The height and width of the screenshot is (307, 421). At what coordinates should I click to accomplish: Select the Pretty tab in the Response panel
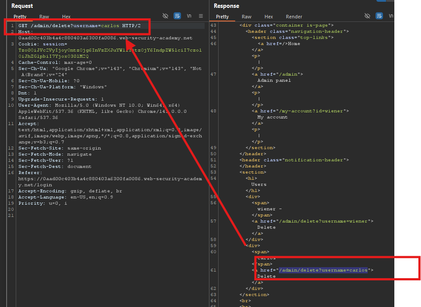pyautogui.click(x=223, y=17)
